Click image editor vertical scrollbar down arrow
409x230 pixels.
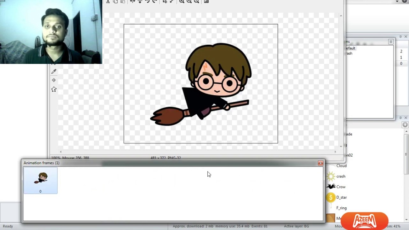pyautogui.click(x=341, y=146)
